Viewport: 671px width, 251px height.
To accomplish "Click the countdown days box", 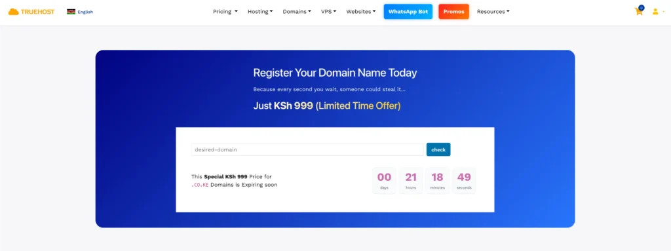I will 384,180.
